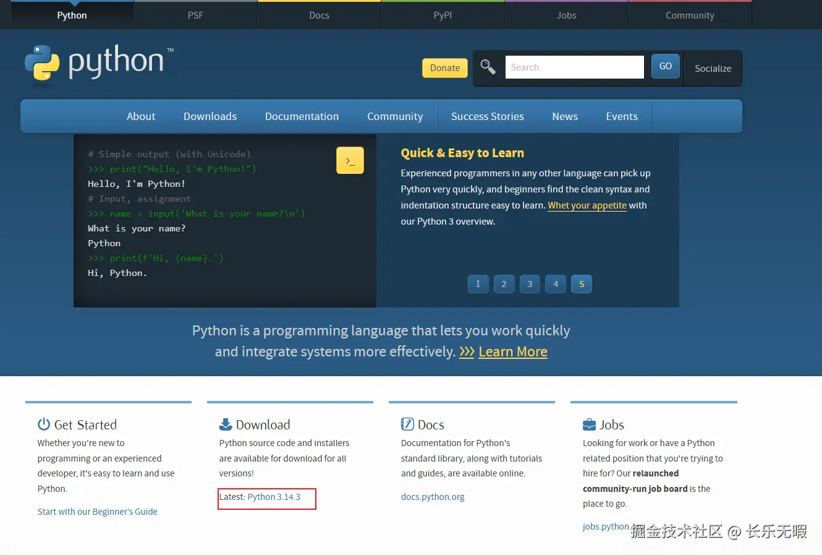The width and height of the screenshot is (822, 555).
Task: Show slide 2 of the carousel
Action: pos(504,284)
